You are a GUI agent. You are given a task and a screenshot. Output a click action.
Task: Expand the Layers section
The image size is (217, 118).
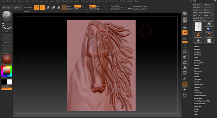(x=196, y=57)
